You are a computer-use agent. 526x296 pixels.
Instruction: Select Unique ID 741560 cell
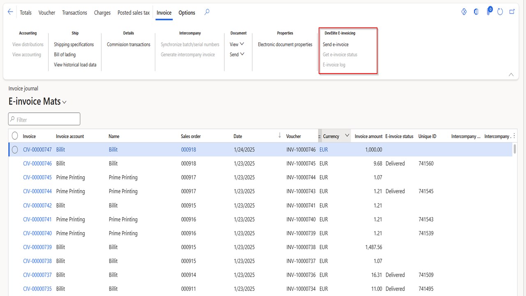[426, 164]
